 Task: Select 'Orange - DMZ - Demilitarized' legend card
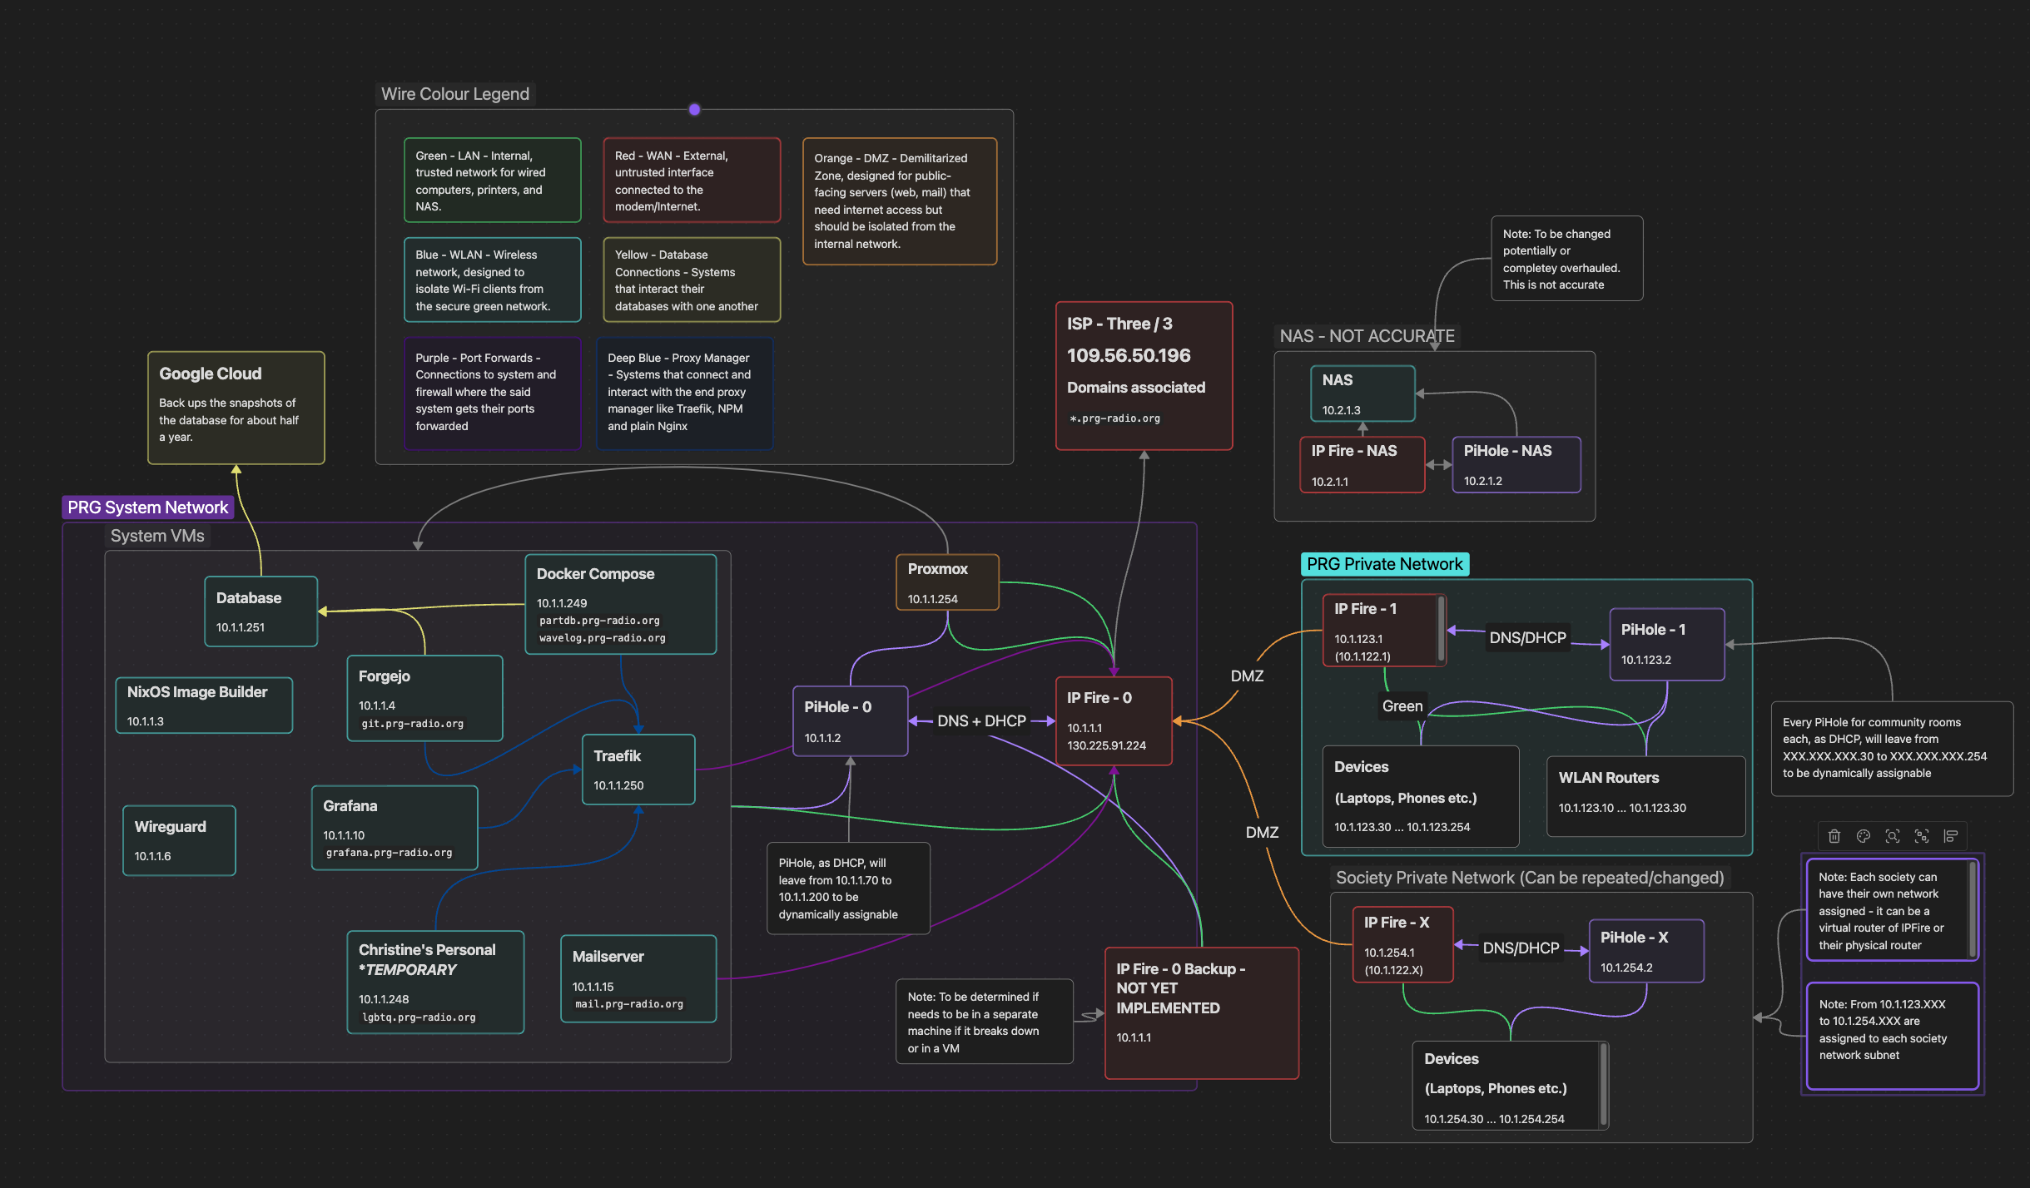(900, 201)
